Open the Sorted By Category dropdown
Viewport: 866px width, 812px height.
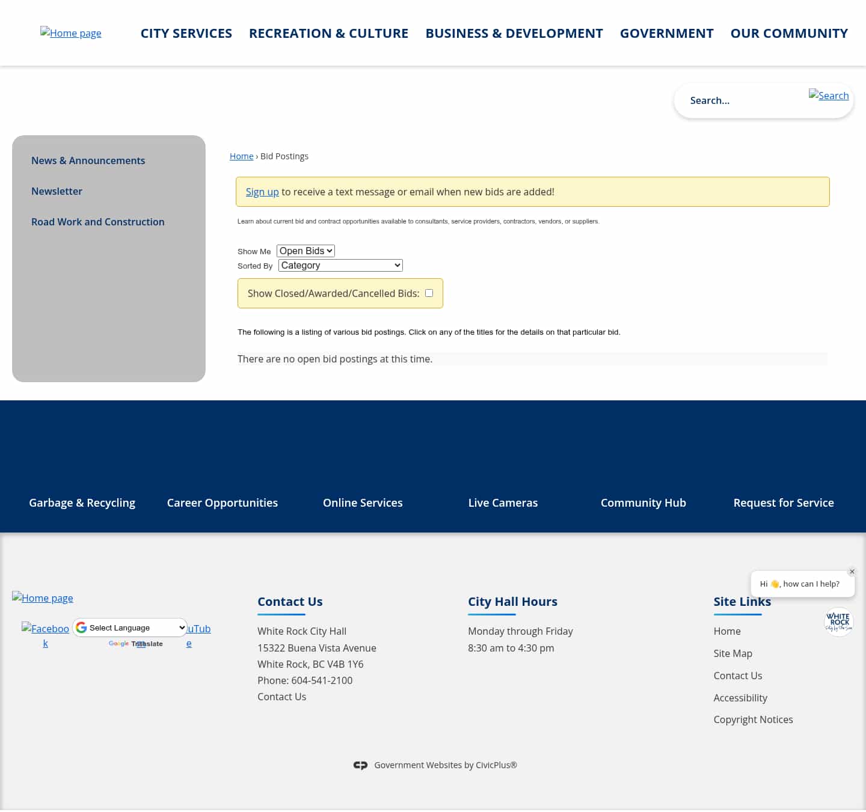tap(340, 265)
